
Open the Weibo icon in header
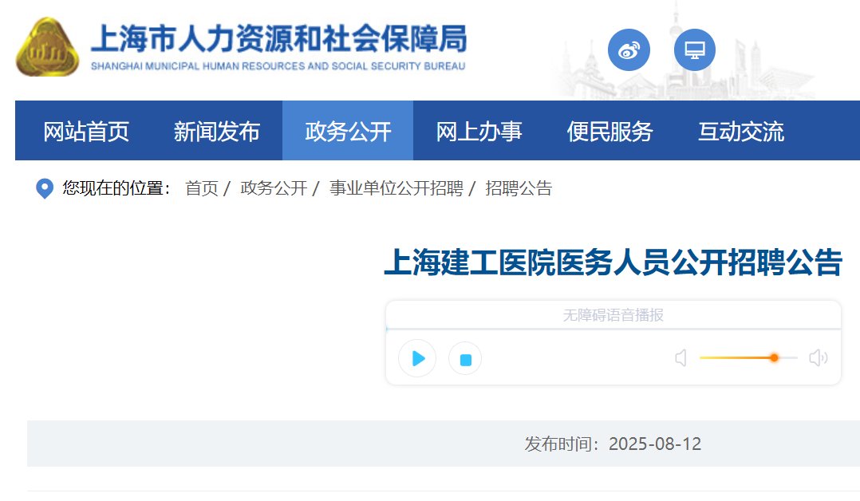click(629, 50)
